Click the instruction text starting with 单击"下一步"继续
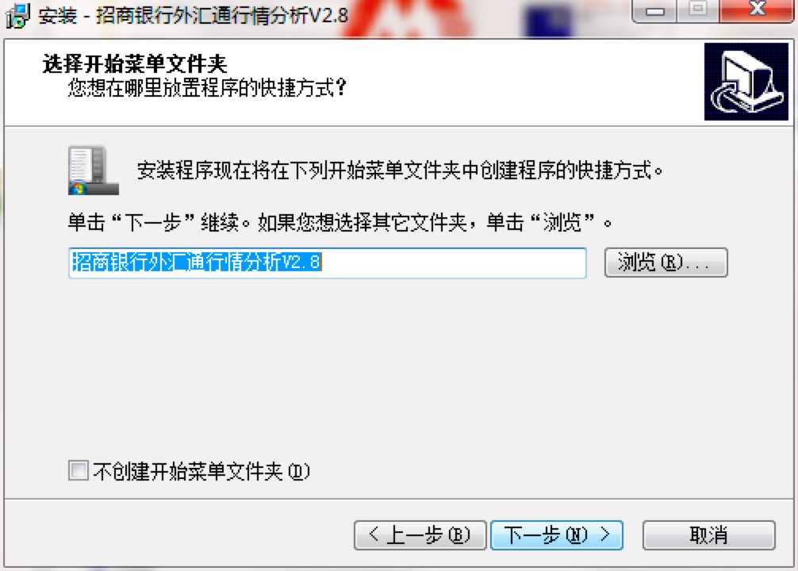 [340, 222]
